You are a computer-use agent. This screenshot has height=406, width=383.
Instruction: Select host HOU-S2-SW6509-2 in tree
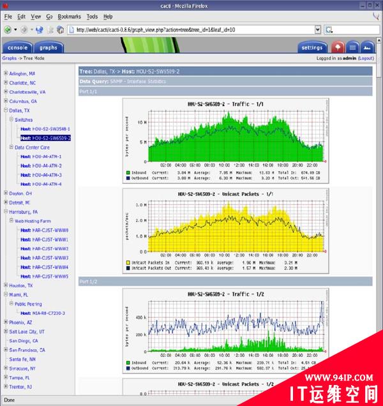tap(45, 138)
